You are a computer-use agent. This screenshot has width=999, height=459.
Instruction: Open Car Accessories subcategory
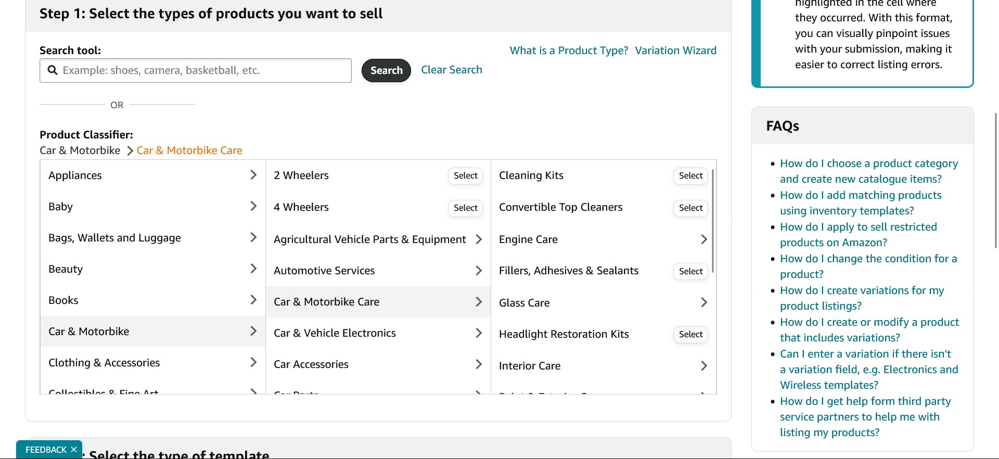point(378,364)
